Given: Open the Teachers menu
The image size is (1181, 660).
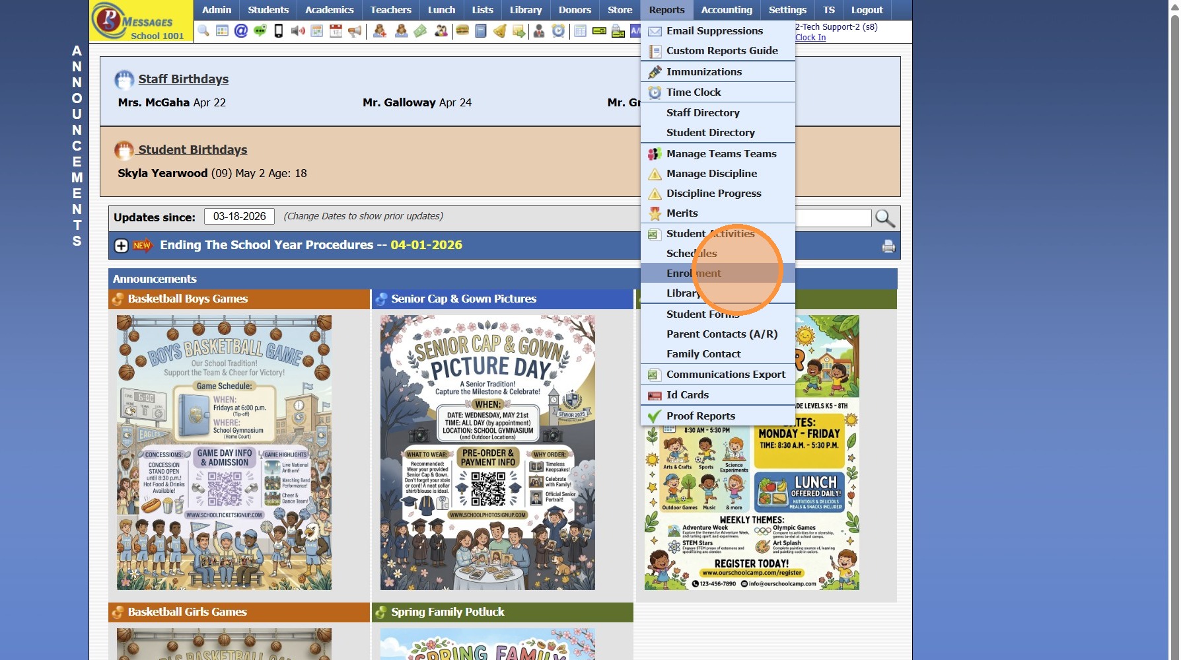Looking at the screenshot, I should coord(390,10).
